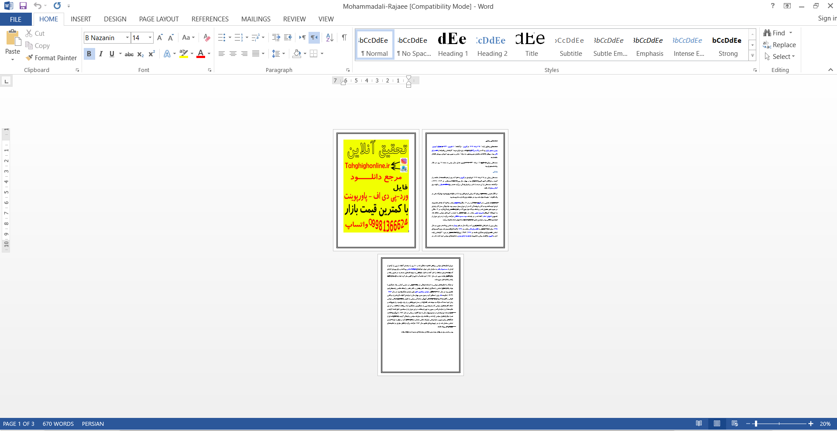Click the Replace button
This screenshot has height=431, width=837.
coord(779,44)
